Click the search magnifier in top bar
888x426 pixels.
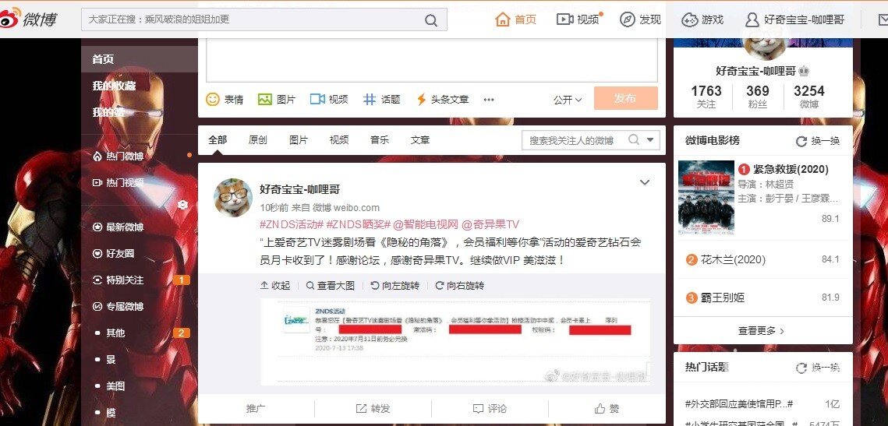pyautogui.click(x=431, y=20)
